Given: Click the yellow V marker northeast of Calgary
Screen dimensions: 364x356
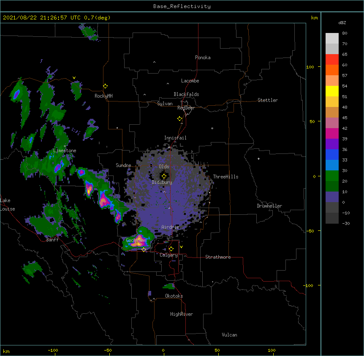Looking at the screenshot, I should pos(181,247).
